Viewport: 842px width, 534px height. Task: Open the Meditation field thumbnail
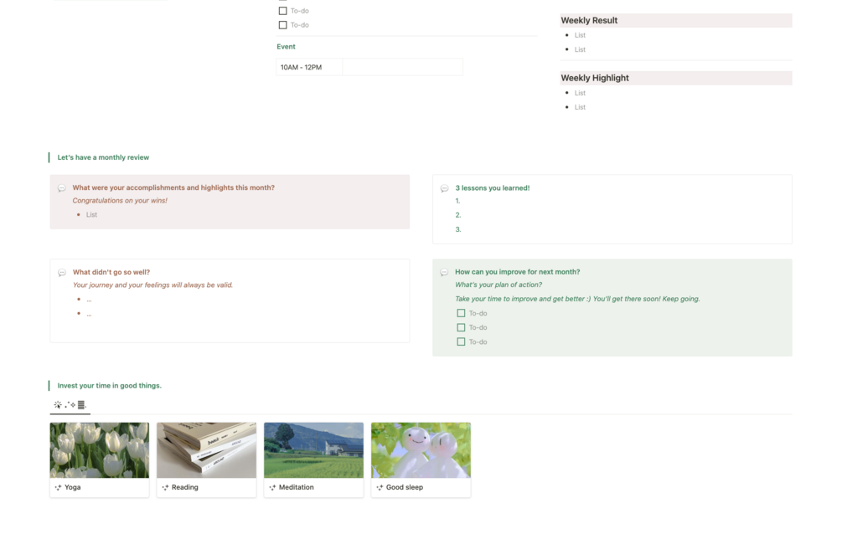[313, 450]
